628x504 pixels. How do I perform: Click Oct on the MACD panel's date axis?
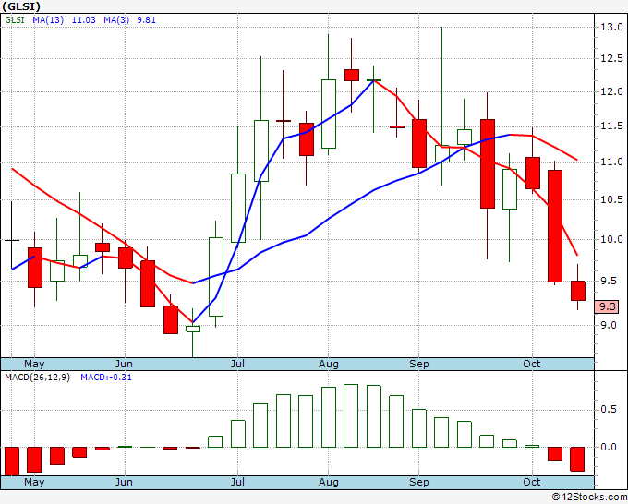point(531,482)
